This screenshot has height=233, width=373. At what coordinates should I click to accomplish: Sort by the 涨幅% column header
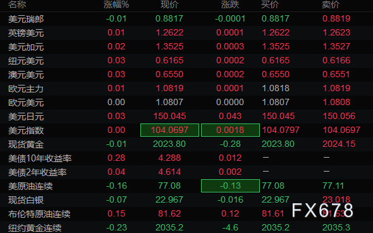click(x=116, y=4)
